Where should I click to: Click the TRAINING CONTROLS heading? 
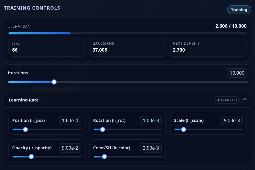(32, 8)
